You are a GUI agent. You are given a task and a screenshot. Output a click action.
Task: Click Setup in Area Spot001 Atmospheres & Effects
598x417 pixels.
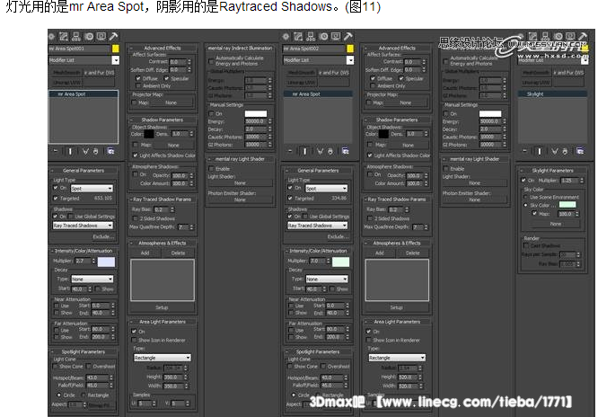[162, 307]
